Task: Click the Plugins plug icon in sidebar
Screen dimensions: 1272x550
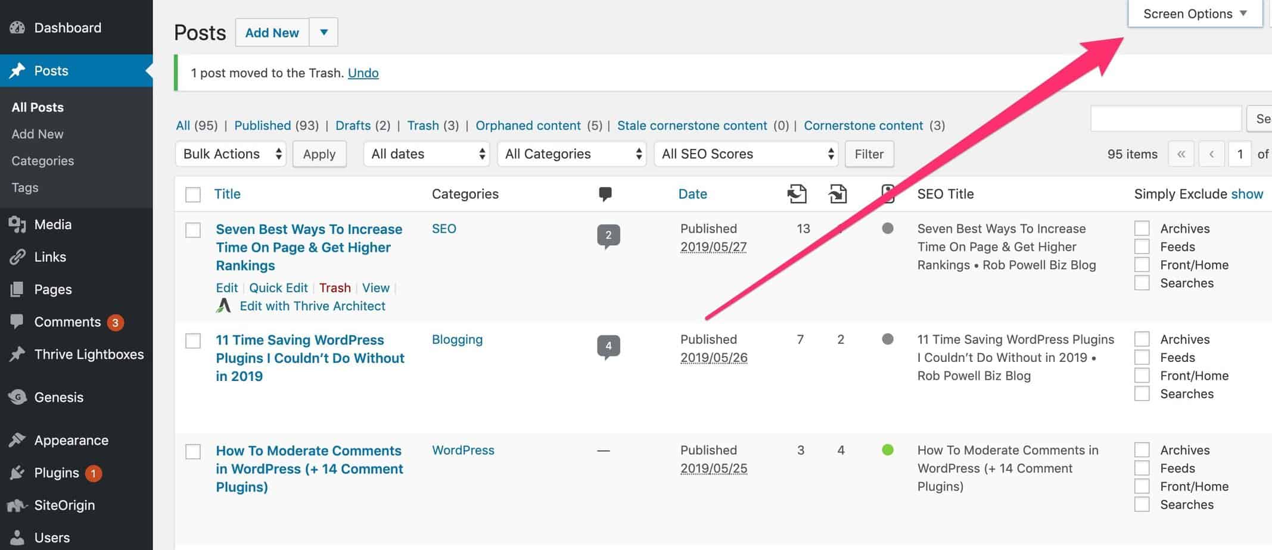Action: (x=17, y=473)
